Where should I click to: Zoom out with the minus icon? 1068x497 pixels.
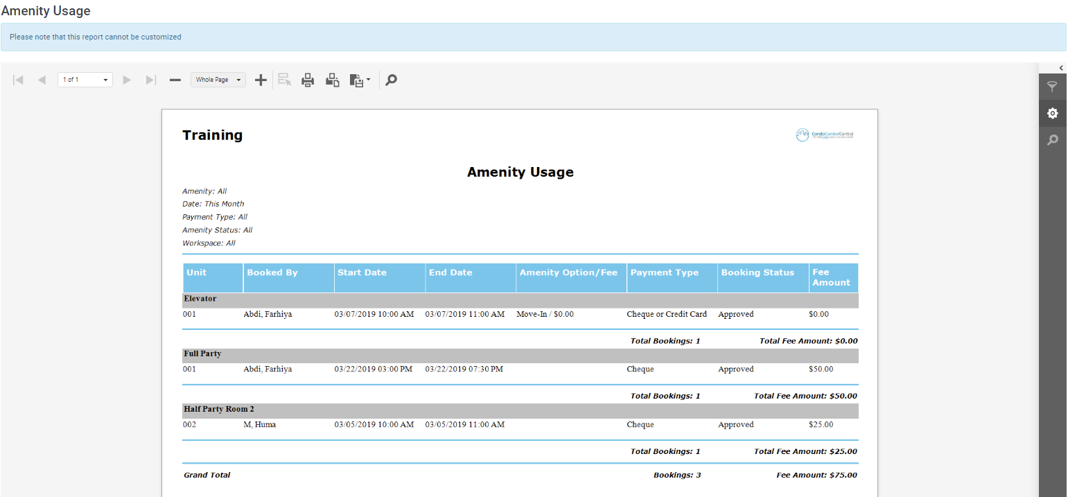pyautogui.click(x=175, y=80)
